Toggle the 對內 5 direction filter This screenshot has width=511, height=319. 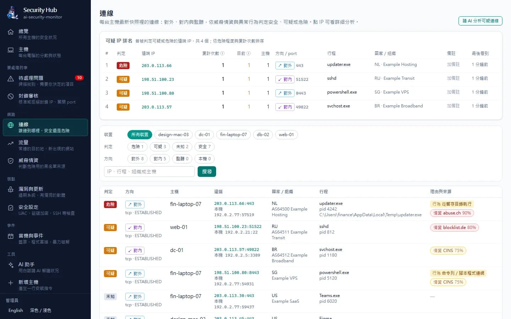click(160, 159)
